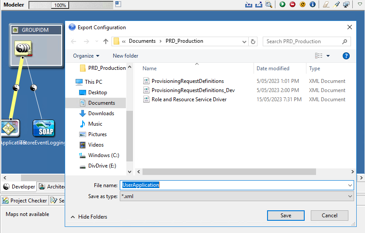Switch to the Architect tab
This screenshot has width=365, height=233.
[52, 187]
